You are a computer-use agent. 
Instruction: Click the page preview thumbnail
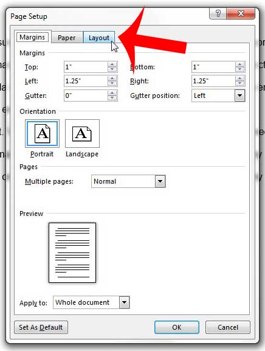(x=72, y=252)
